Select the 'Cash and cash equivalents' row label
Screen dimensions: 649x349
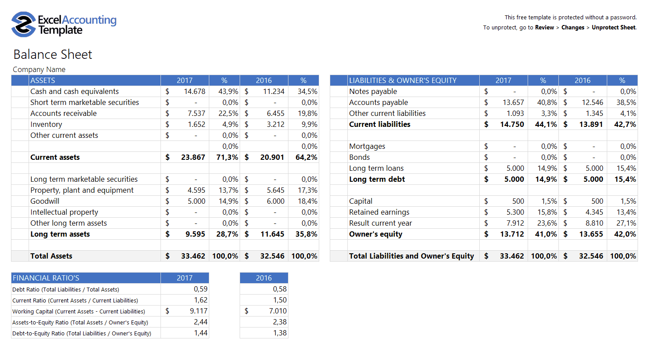pos(74,91)
